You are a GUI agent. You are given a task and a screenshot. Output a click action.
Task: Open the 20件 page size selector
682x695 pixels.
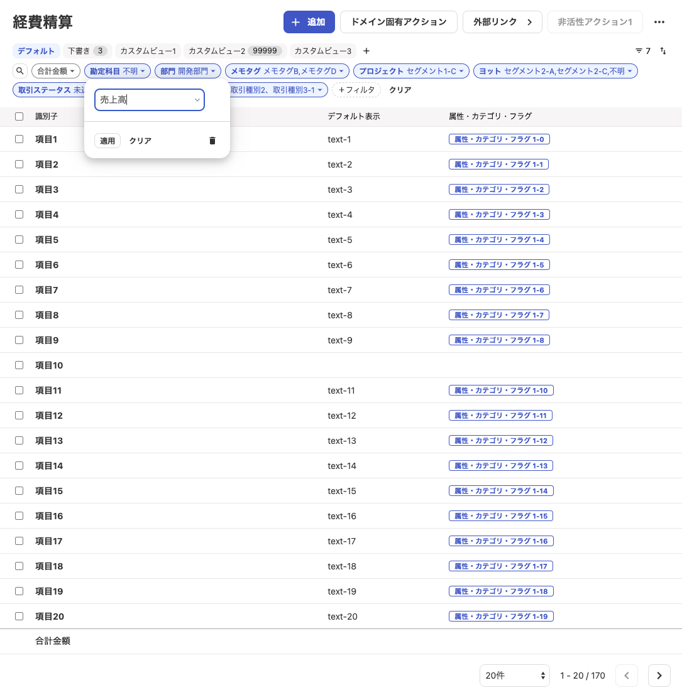click(x=514, y=676)
